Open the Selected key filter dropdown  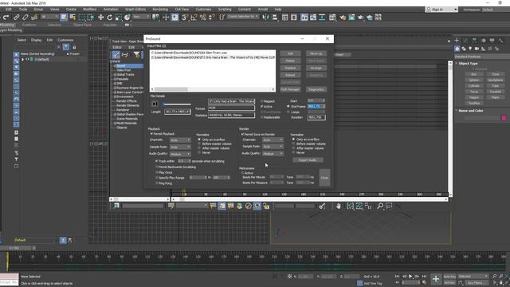pos(473,277)
